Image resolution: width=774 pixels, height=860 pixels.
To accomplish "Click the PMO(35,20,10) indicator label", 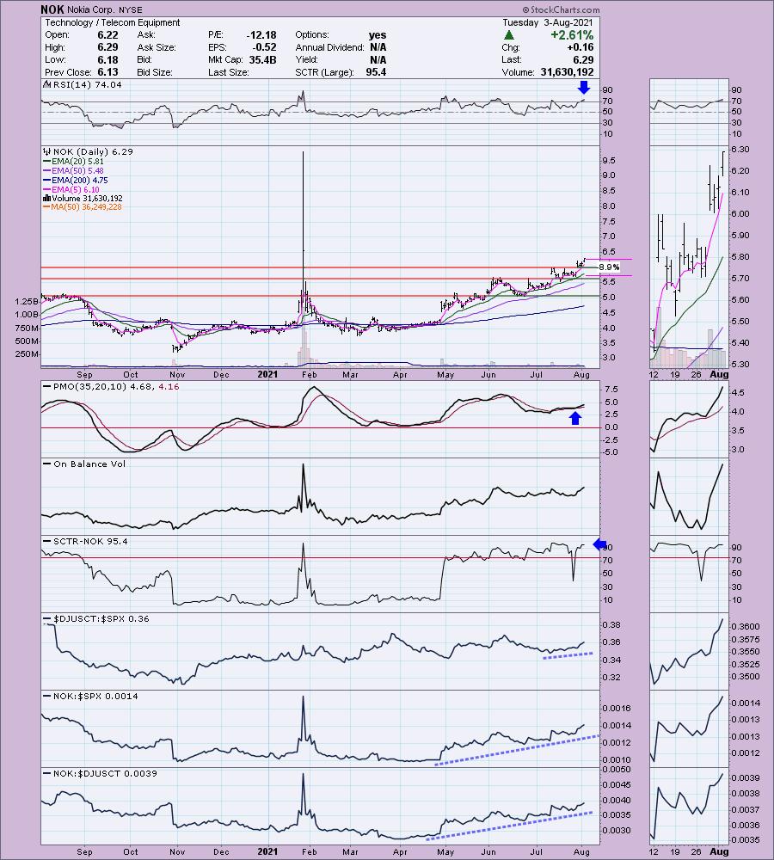I will click(x=116, y=387).
